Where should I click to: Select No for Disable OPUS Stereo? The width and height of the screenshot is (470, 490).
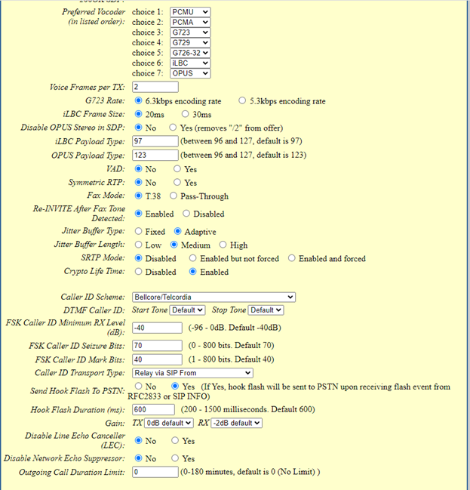pyautogui.click(x=138, y=127)
